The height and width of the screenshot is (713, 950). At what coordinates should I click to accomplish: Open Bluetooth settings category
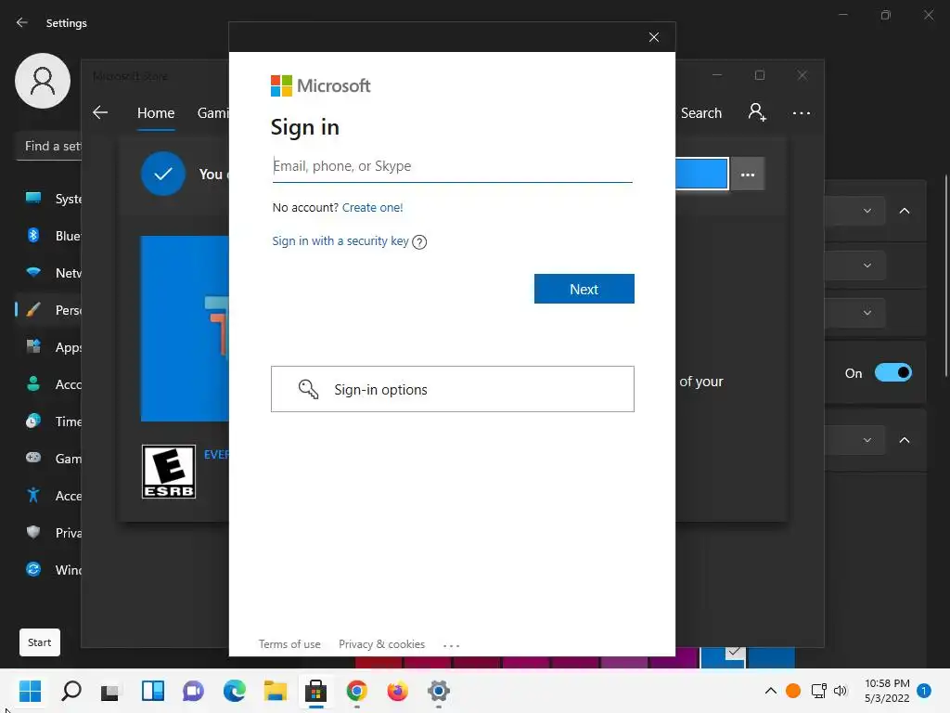48,236
